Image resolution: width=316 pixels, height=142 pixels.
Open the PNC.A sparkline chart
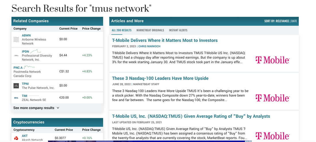pos(29,67)
